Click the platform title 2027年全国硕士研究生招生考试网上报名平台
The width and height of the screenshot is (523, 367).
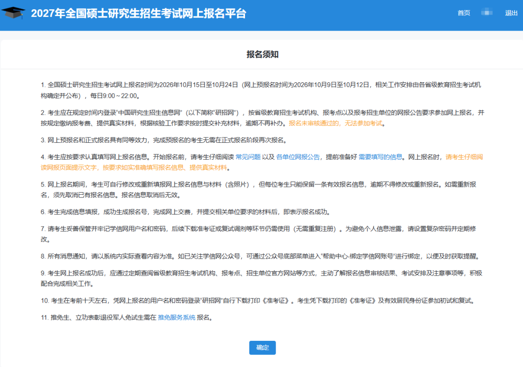[138, 14]
